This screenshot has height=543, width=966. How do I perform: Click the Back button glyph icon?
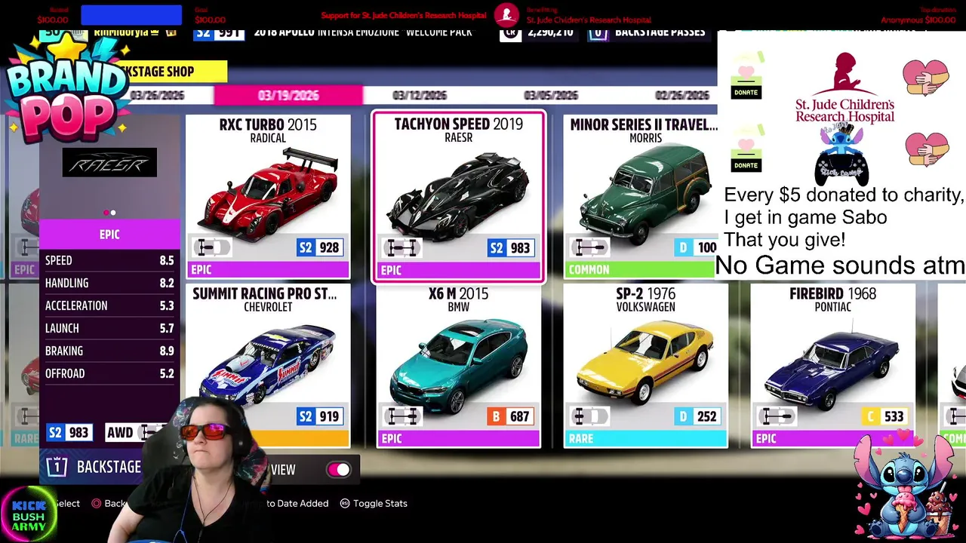pos(97,503)
